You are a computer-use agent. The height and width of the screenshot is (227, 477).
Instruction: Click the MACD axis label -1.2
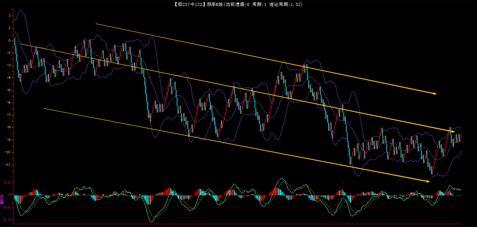pyautogui.click(x=7, y=220)
